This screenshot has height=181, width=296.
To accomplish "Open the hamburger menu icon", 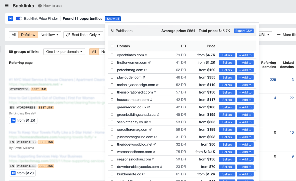I will (7, 6).
